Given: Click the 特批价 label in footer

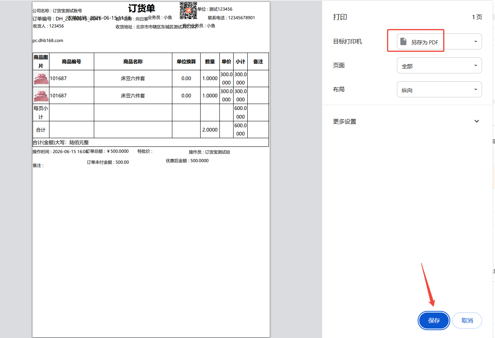Looking at the screenshot, I should pos(145,151).
